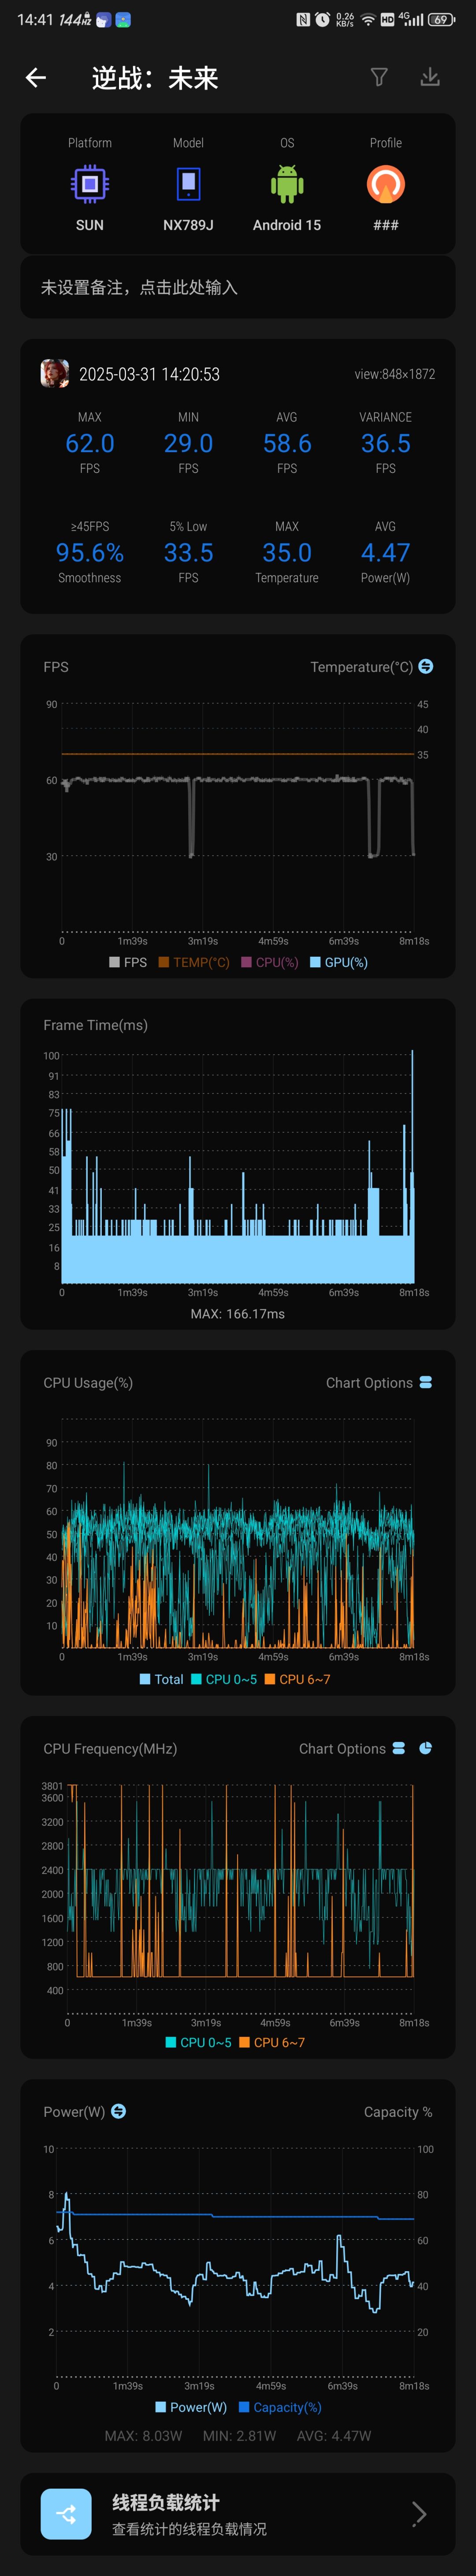Image resolution: width=476 pixels, height=2576 pixels.
Task: Select the SUN platform chip icon
Action: tap(90, 184)
